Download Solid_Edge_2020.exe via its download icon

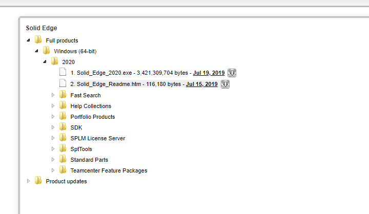(x=232, y=73)
